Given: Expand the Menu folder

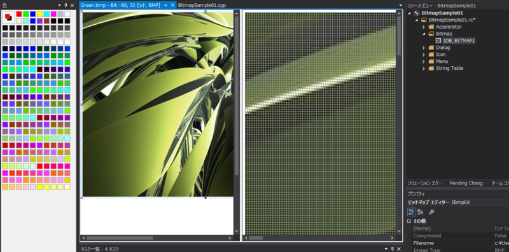Looking at the screenshot, I should click(424, 61).
